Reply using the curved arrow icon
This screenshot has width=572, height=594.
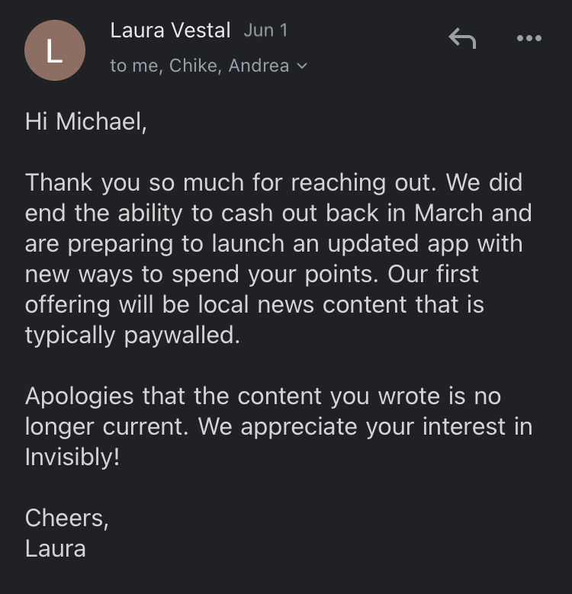coord(462,38)
